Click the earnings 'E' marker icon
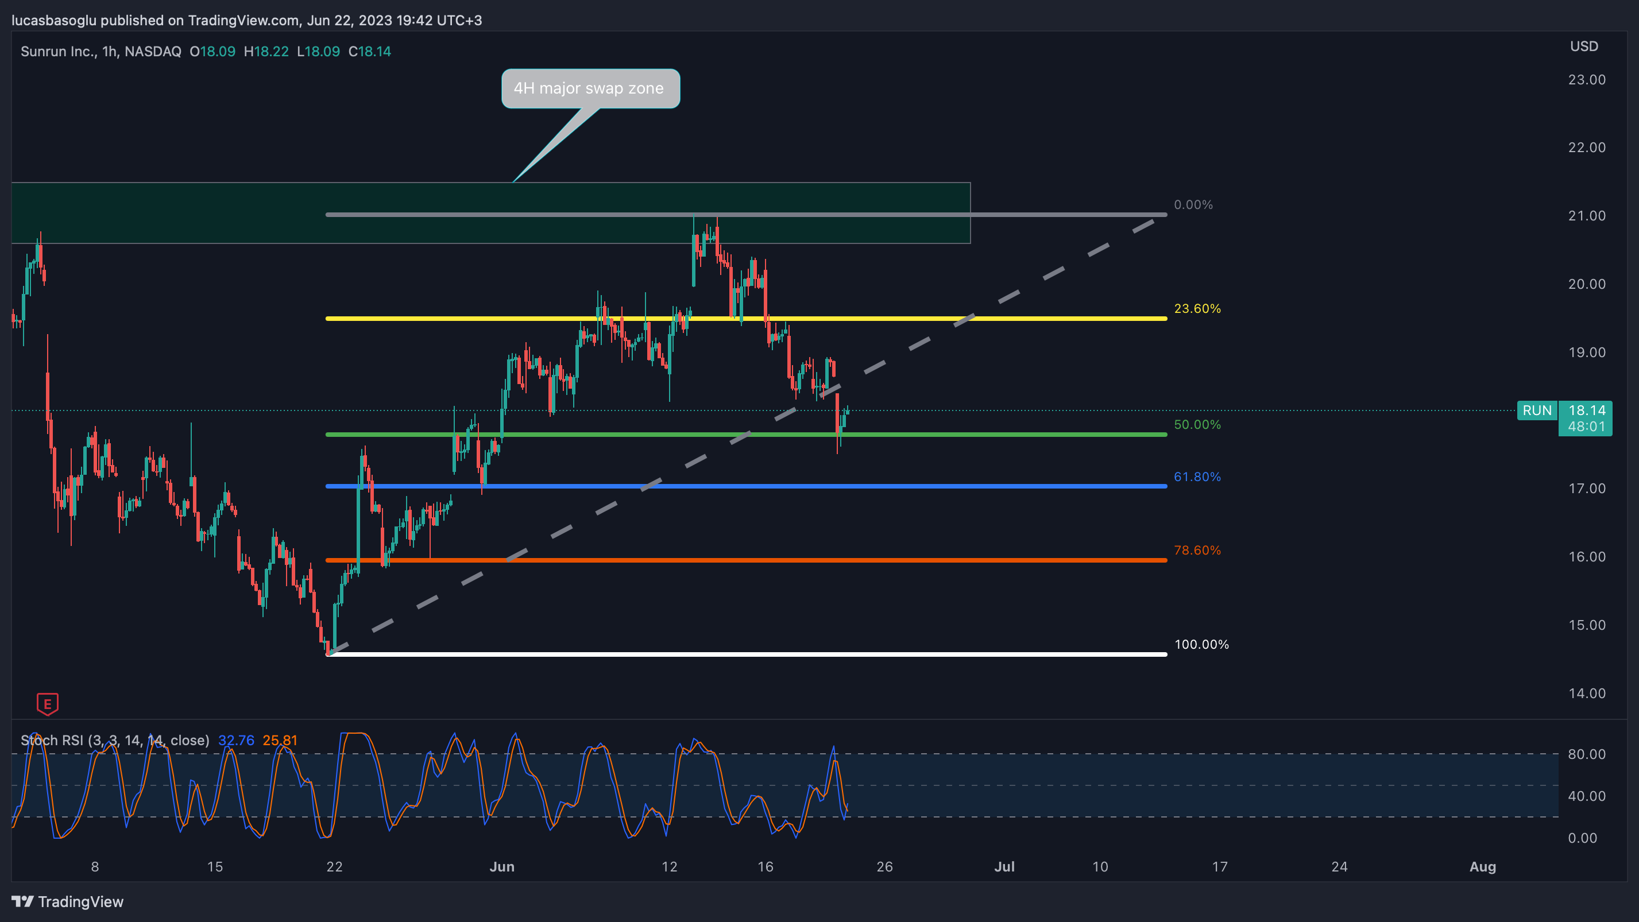Viewport: 1639px width, 922px height. (48, 704)
